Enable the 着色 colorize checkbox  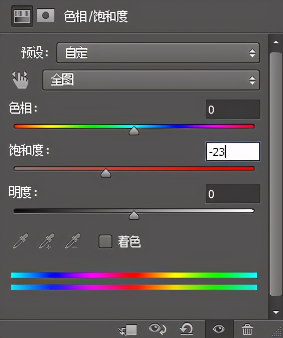point(105,241)
